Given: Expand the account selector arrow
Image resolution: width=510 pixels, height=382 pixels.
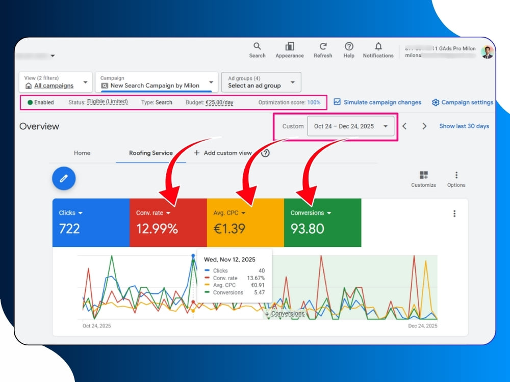Looking at the screenshot, I should tap(53, 56).
